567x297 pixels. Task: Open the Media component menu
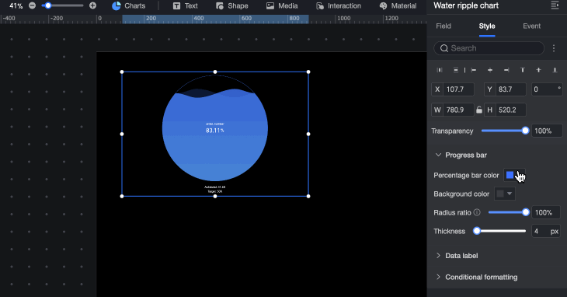coord(282,5)
